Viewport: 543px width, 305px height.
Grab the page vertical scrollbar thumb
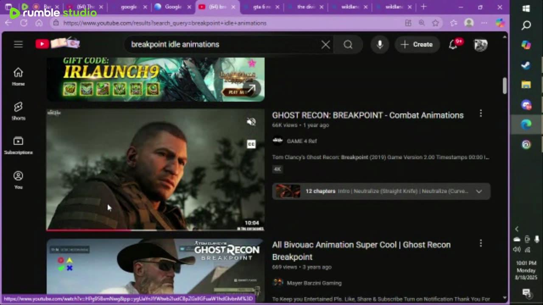point(504,86)
